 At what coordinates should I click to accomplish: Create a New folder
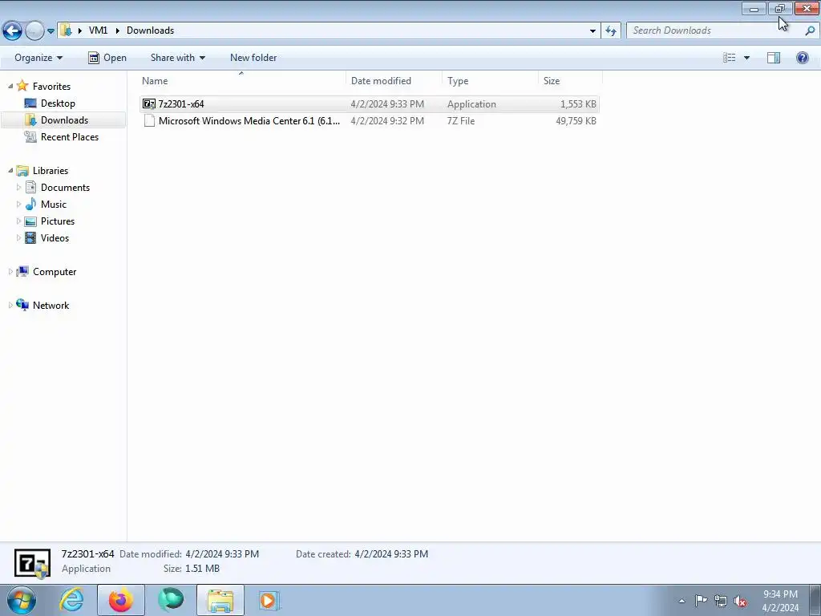(x=253, y=58)
